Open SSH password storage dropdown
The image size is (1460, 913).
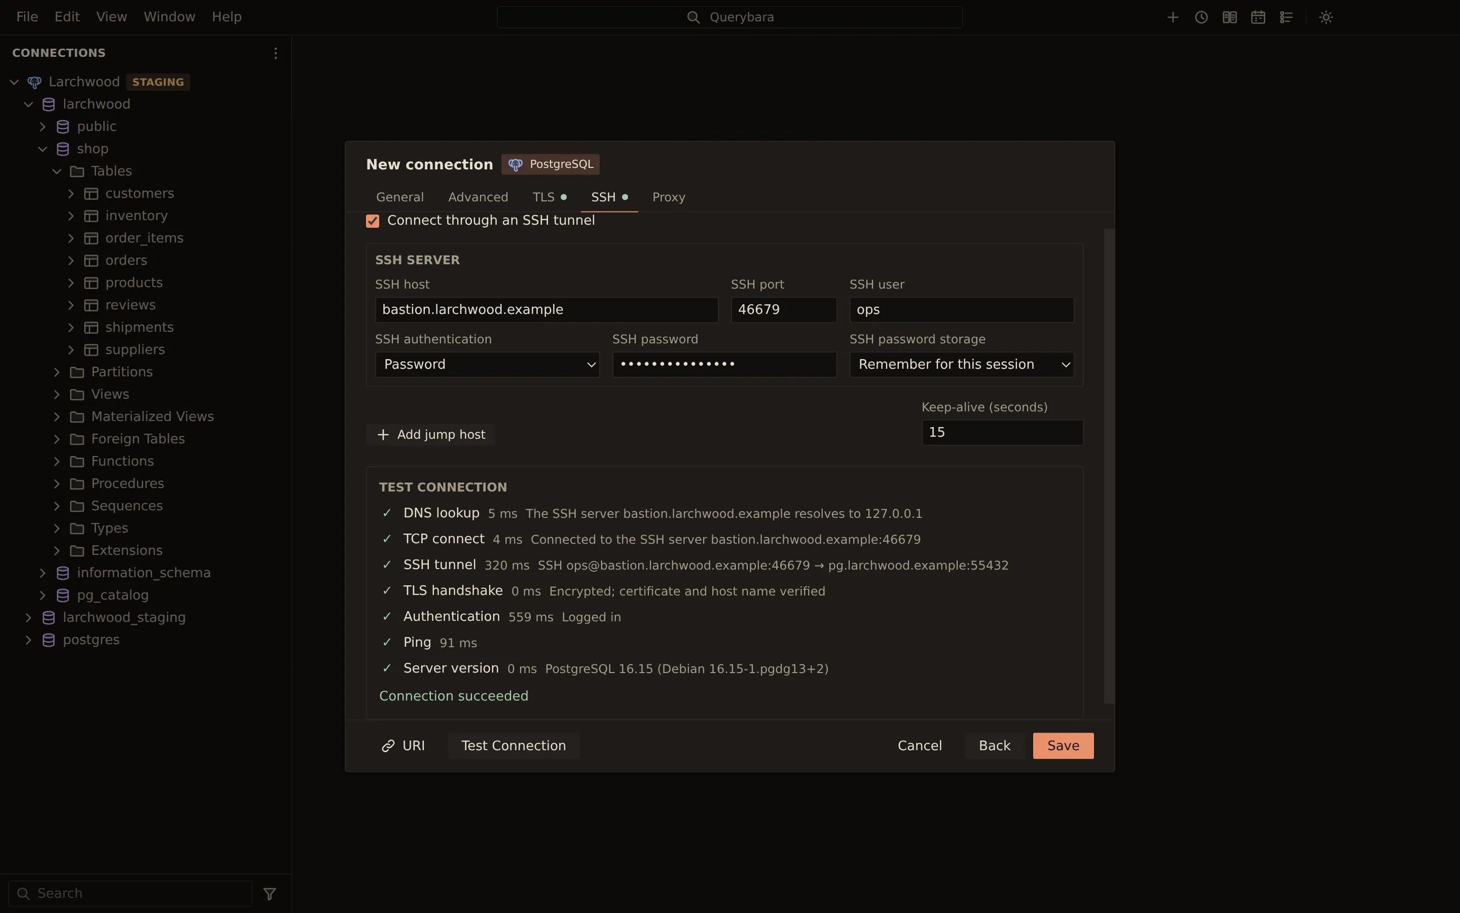click(962, 365)
